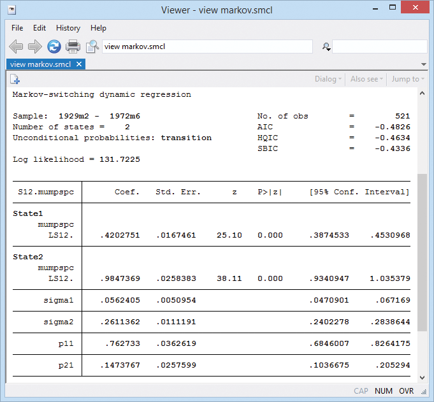Open the History menu
Image resolution: width=434 pixels, height=402 pixels.
click(x=68, y=28)
